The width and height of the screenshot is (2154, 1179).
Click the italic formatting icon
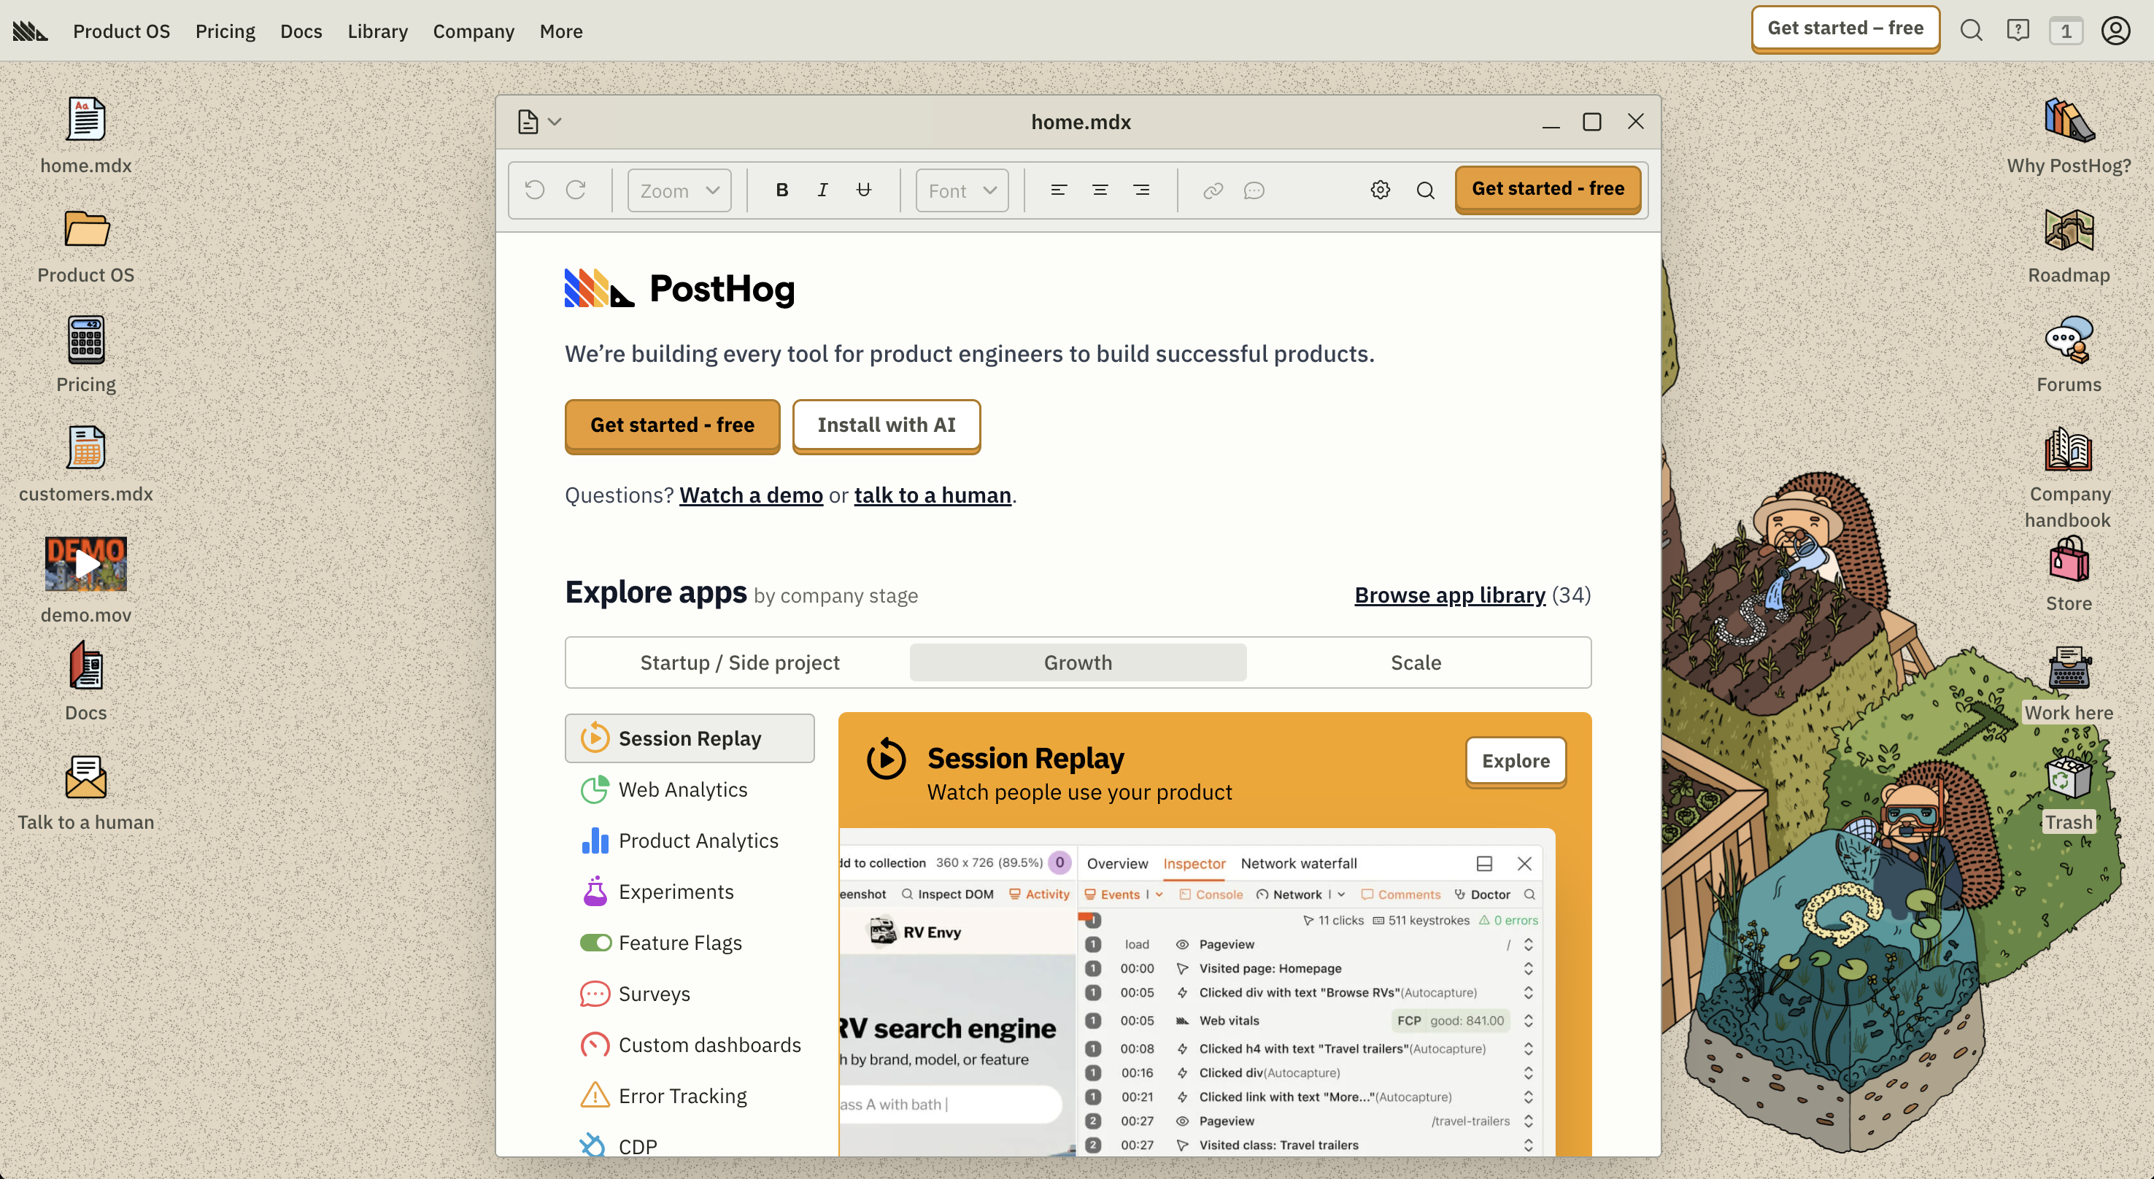tap(823, 190)
